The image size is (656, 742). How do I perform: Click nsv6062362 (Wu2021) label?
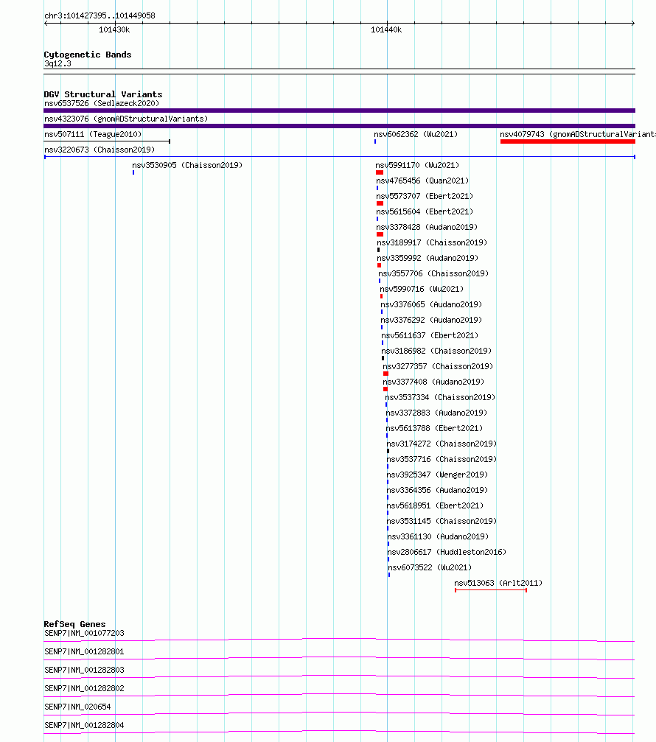click(x=416, y=135)
